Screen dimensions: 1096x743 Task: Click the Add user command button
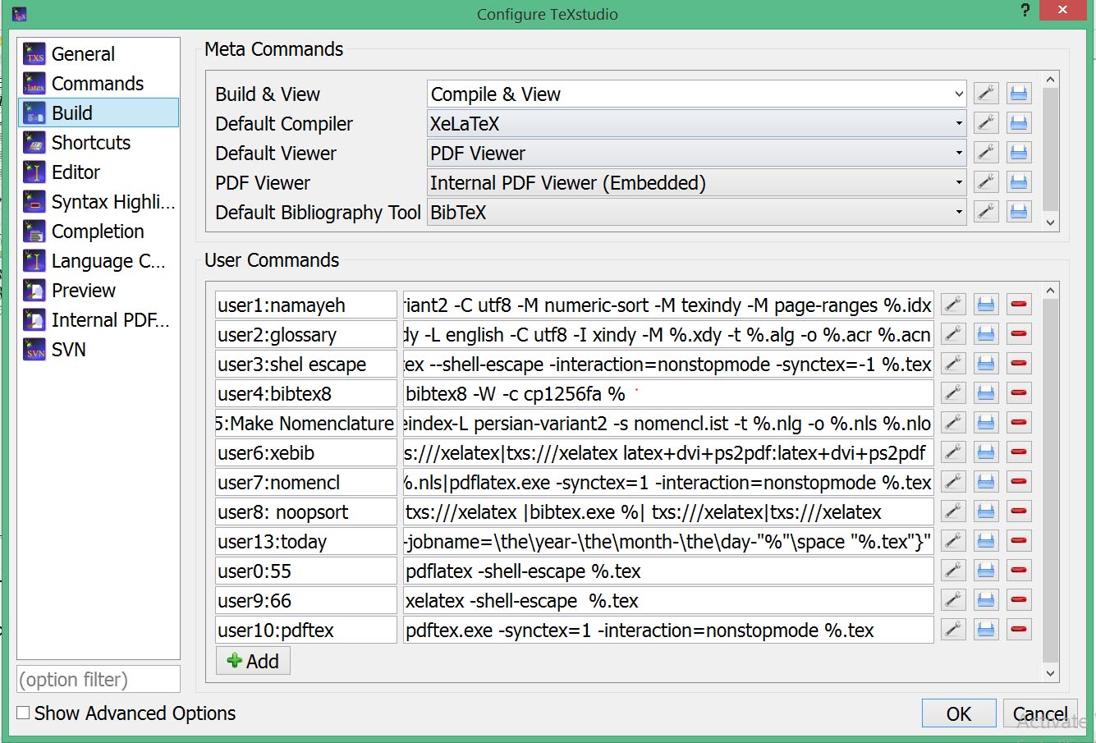(253, 661)
